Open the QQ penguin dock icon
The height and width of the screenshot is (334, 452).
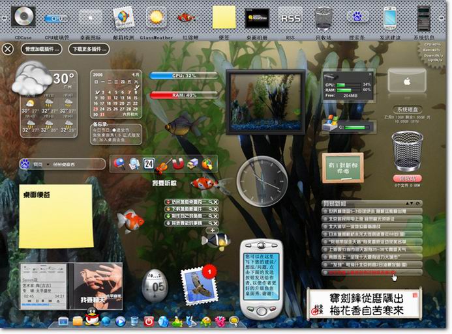coord(92,316)
